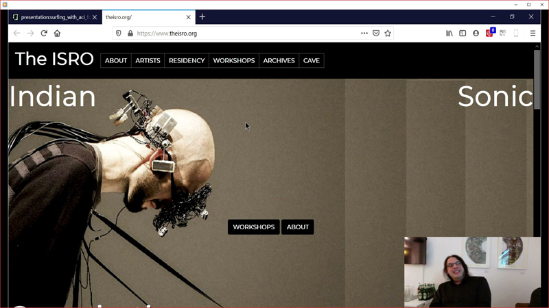Open the Firefox account icon
The image size is (549, 308).
coord(476,33)
